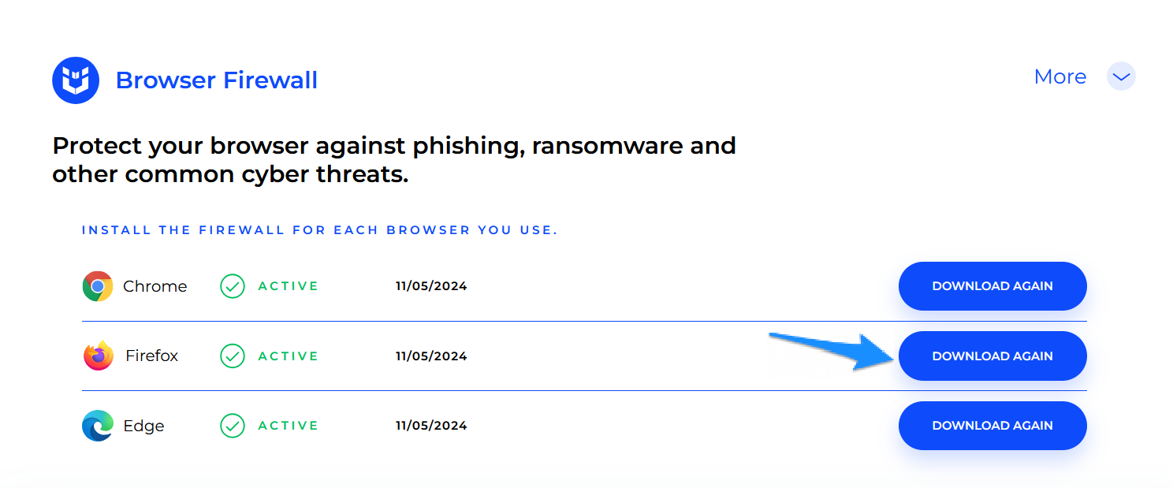1173x488 pixels.
Task: Click Edge's 11/05/2024 date
Action: 431,426
